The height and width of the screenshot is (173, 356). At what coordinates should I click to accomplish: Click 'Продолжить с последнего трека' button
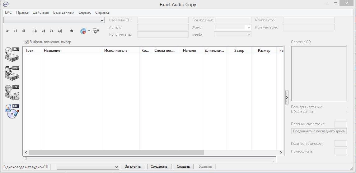pyautogui.click(x=319, y=131)
